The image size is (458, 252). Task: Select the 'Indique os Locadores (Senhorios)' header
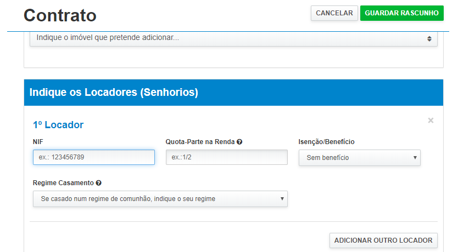point(114,93)
